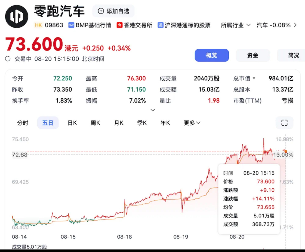Click tooltip 均价 value 73.655
Screen dimensions: 305x252
tap(266, 207)
